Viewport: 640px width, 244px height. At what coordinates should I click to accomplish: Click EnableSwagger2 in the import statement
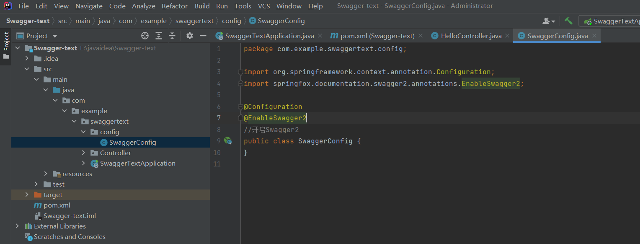click(490, 83)
